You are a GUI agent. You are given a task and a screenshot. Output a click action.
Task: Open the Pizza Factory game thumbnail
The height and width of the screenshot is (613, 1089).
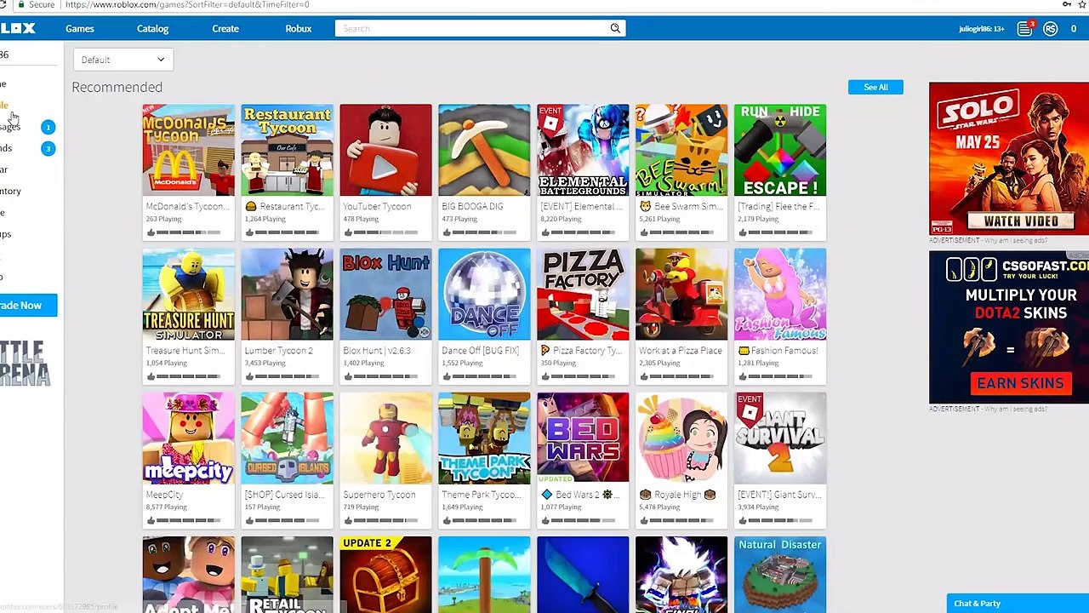(583, 294)
